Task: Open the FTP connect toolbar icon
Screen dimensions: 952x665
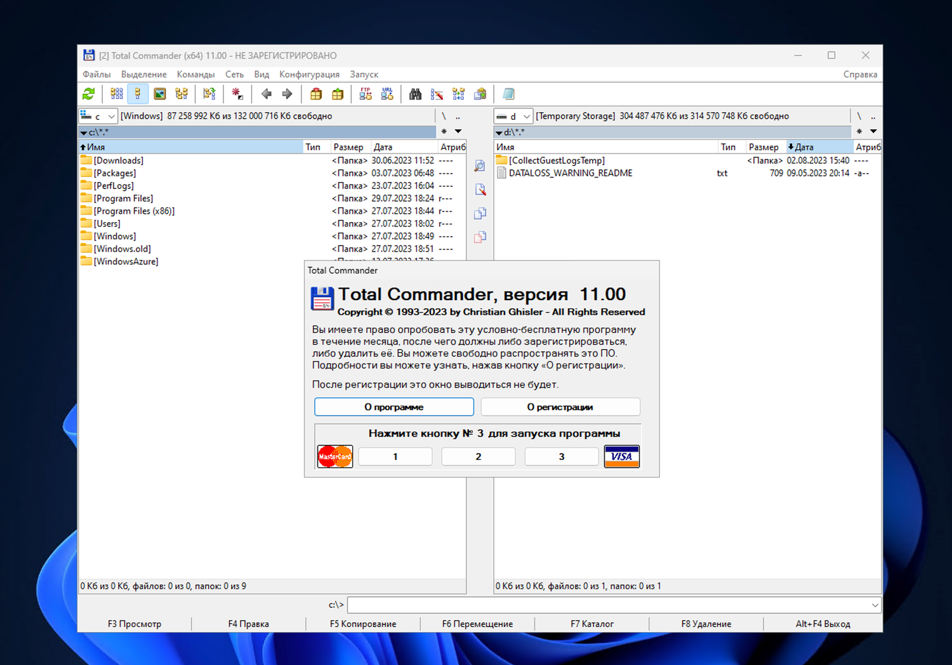Action: (366, 94)
